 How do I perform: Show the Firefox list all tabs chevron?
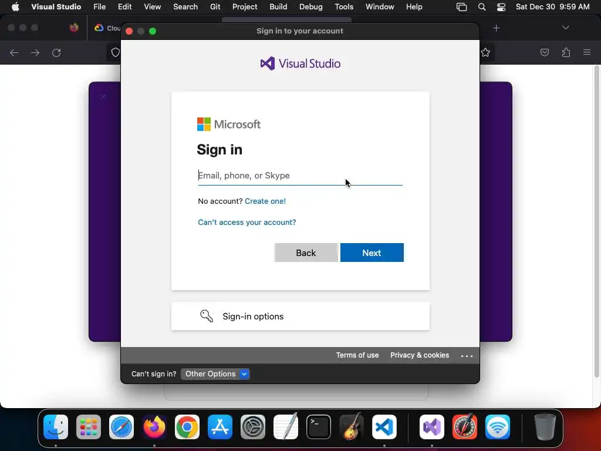566,28
